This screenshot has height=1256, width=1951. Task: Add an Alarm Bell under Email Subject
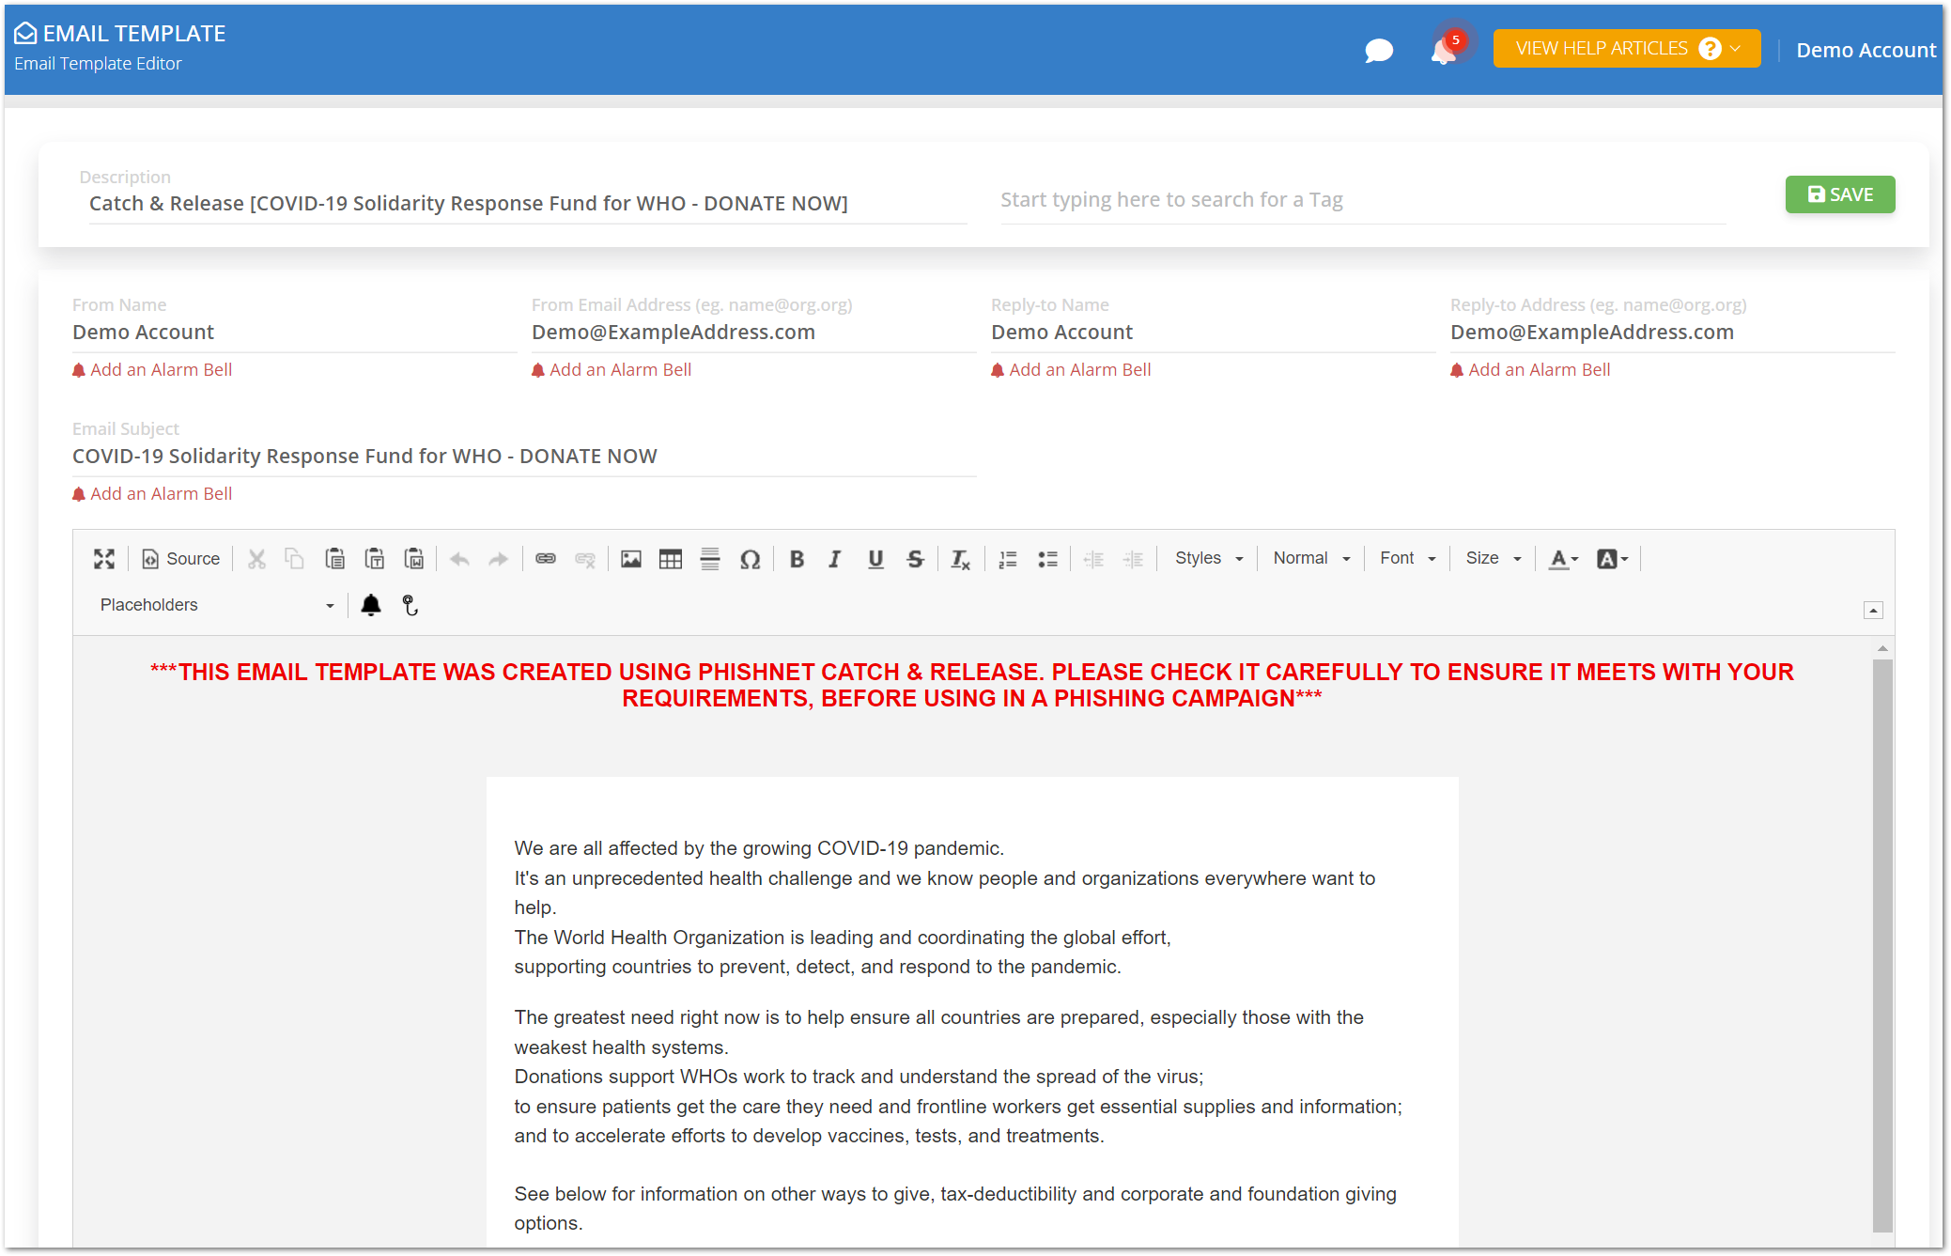click(x=152, y=494)
